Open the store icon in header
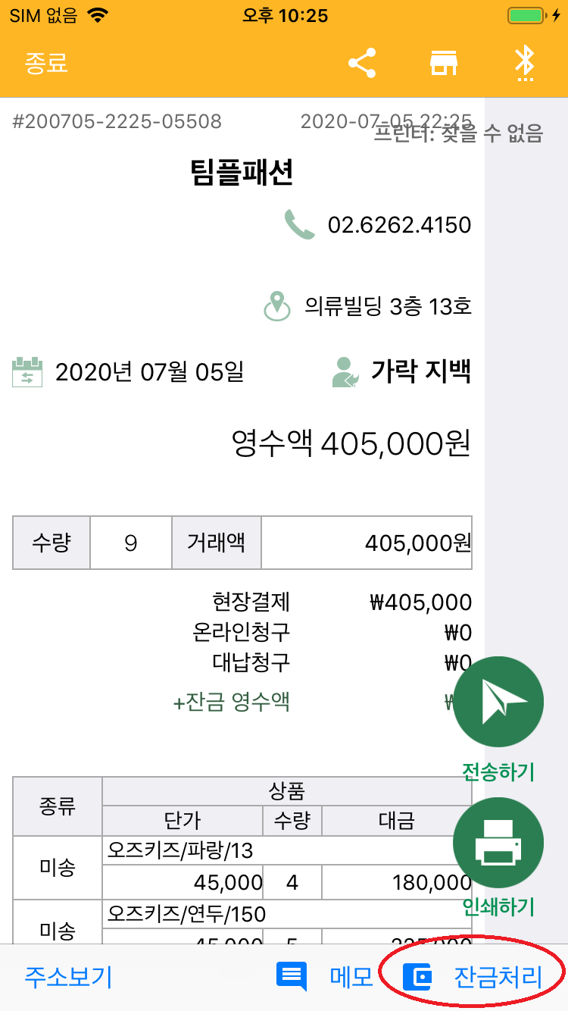The image size is (568, 1011). 444,63
